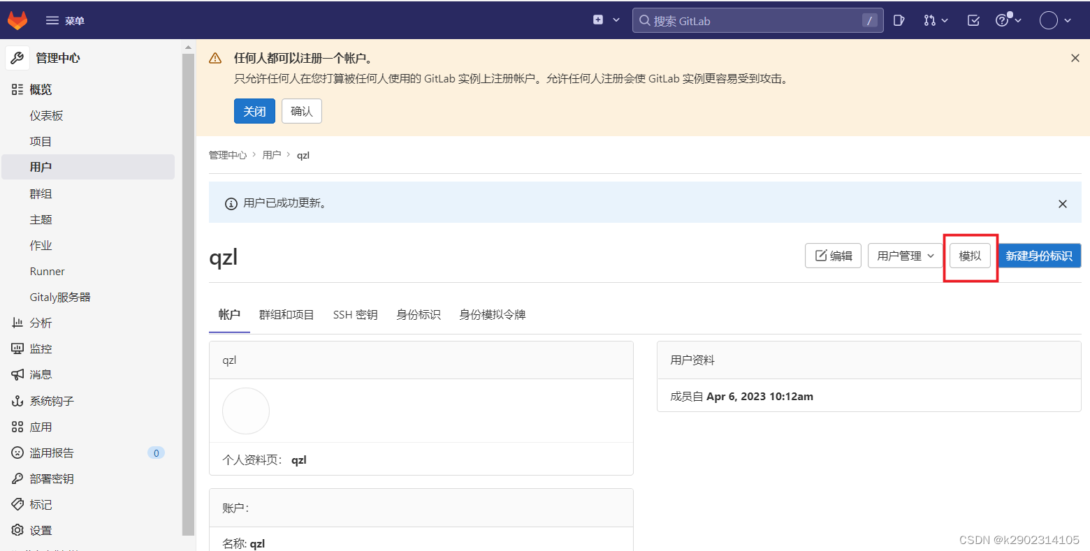Click the 设置 gear icon

17,530
